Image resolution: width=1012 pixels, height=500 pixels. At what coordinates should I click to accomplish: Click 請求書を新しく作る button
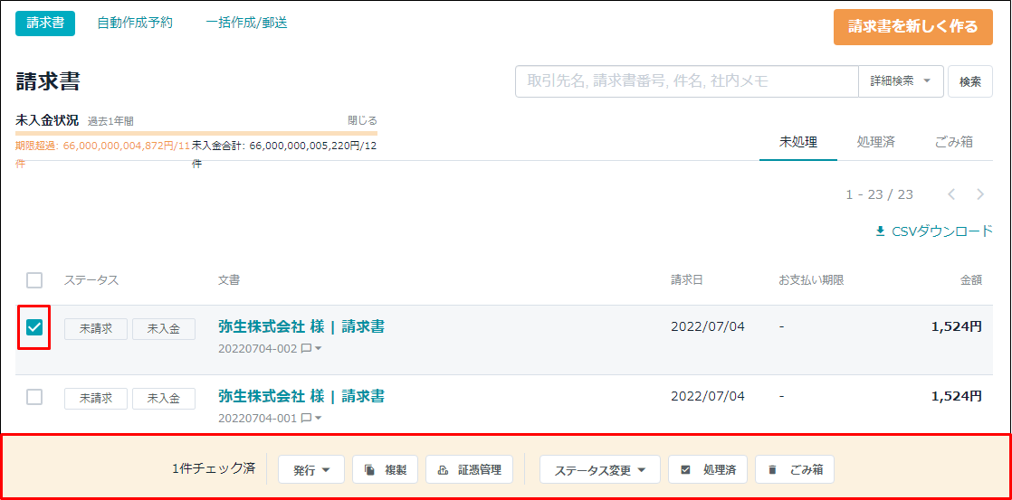[x=912, y=26]
